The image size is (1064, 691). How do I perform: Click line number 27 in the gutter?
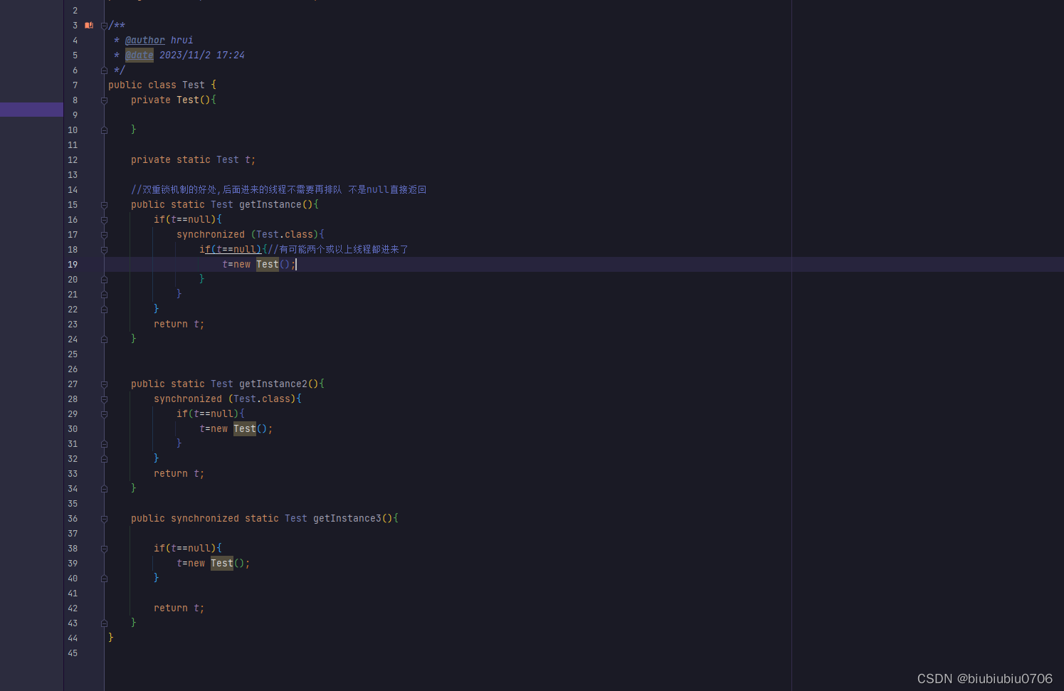[x=73, y=384]
